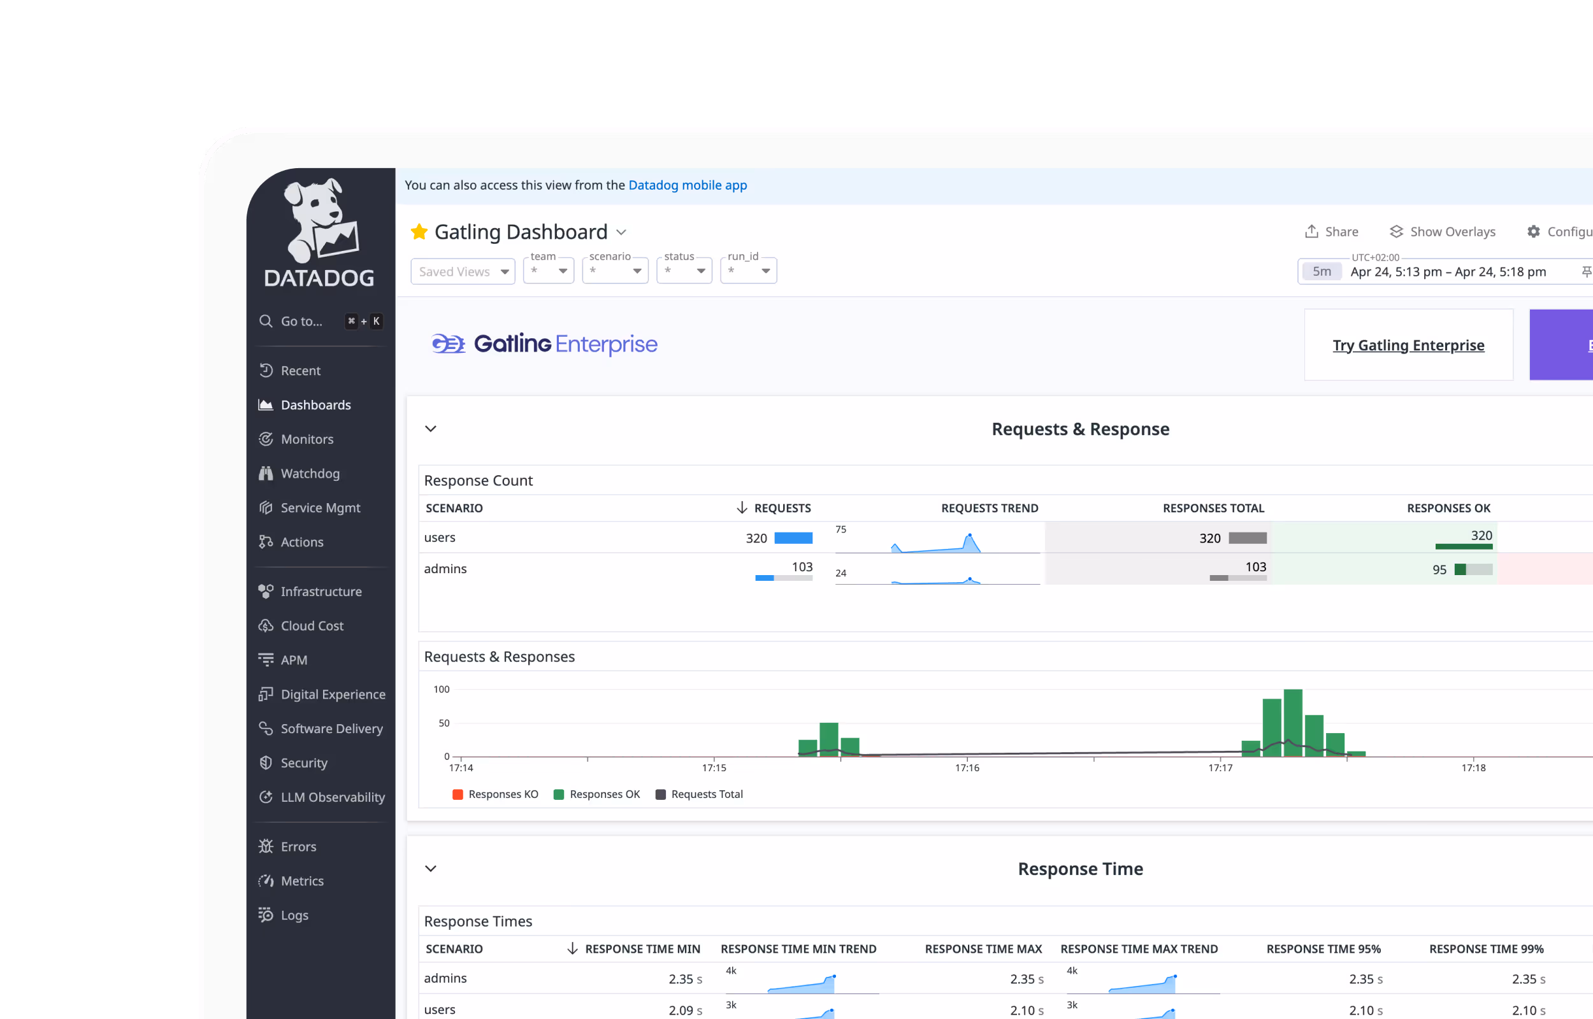1593x1019 pixels.
Task: Click the RESPONSES OK column header
Action: coord(1449,508)
